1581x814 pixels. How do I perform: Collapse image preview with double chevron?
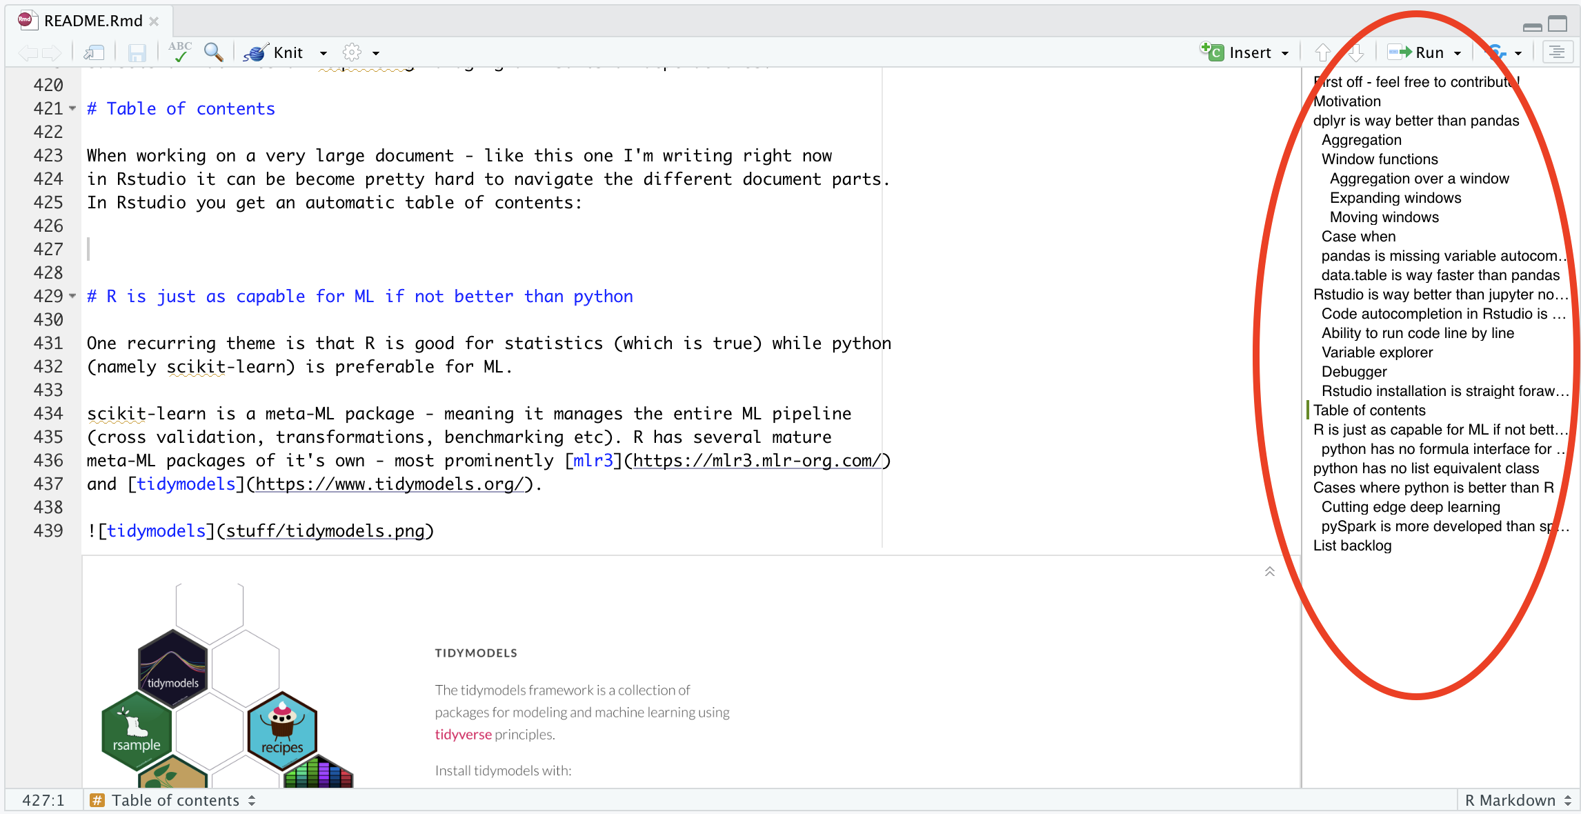pyautogui.click(x=1269, y=571)
